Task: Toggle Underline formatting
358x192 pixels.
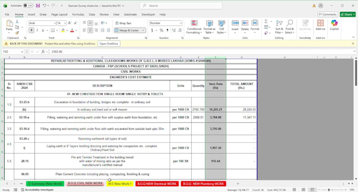Action: [x=43, y=30]
